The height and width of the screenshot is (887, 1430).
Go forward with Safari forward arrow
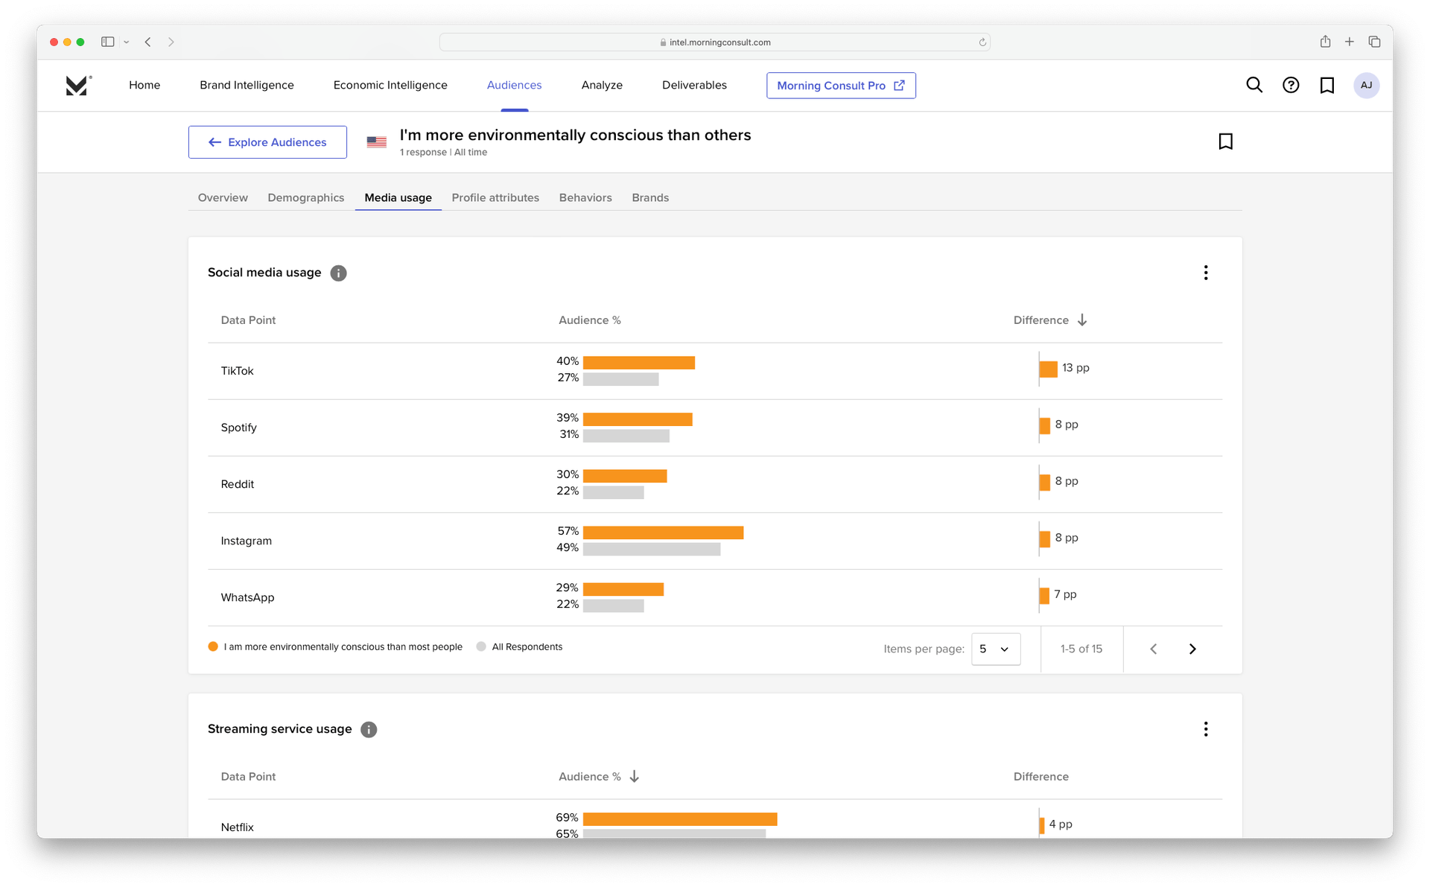pos(171,42)
